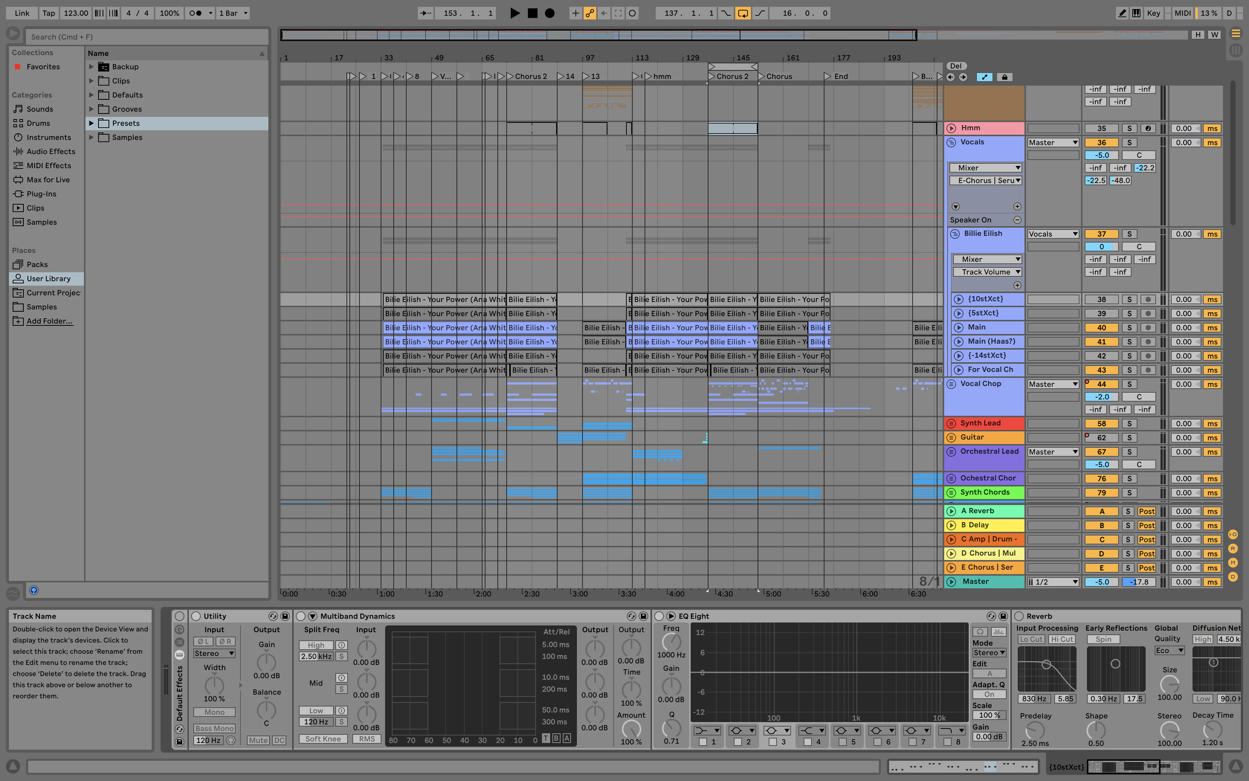The image size is (1249, 781).
Task: Toggle the Post button on A Reverb return
Action: [1146, 511]
